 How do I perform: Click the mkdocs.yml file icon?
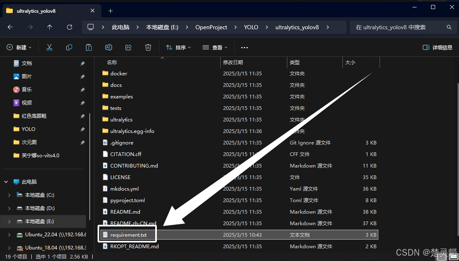pos(105,189)
